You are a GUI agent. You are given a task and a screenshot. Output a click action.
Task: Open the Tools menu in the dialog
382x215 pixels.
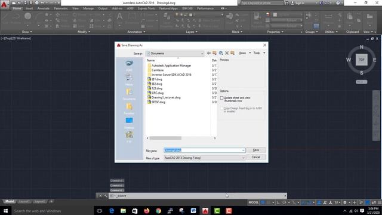click(x=259, y=53)
